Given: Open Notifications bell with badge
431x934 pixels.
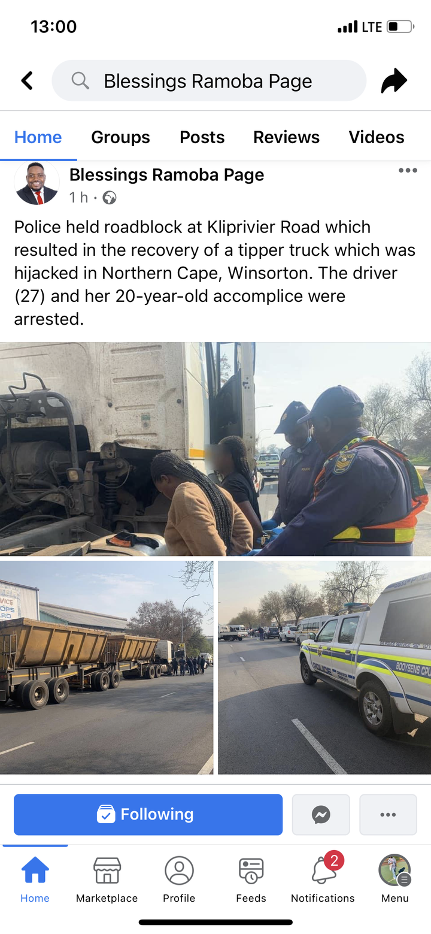Looking at the screenshot, I should click(x=323, y=879).
